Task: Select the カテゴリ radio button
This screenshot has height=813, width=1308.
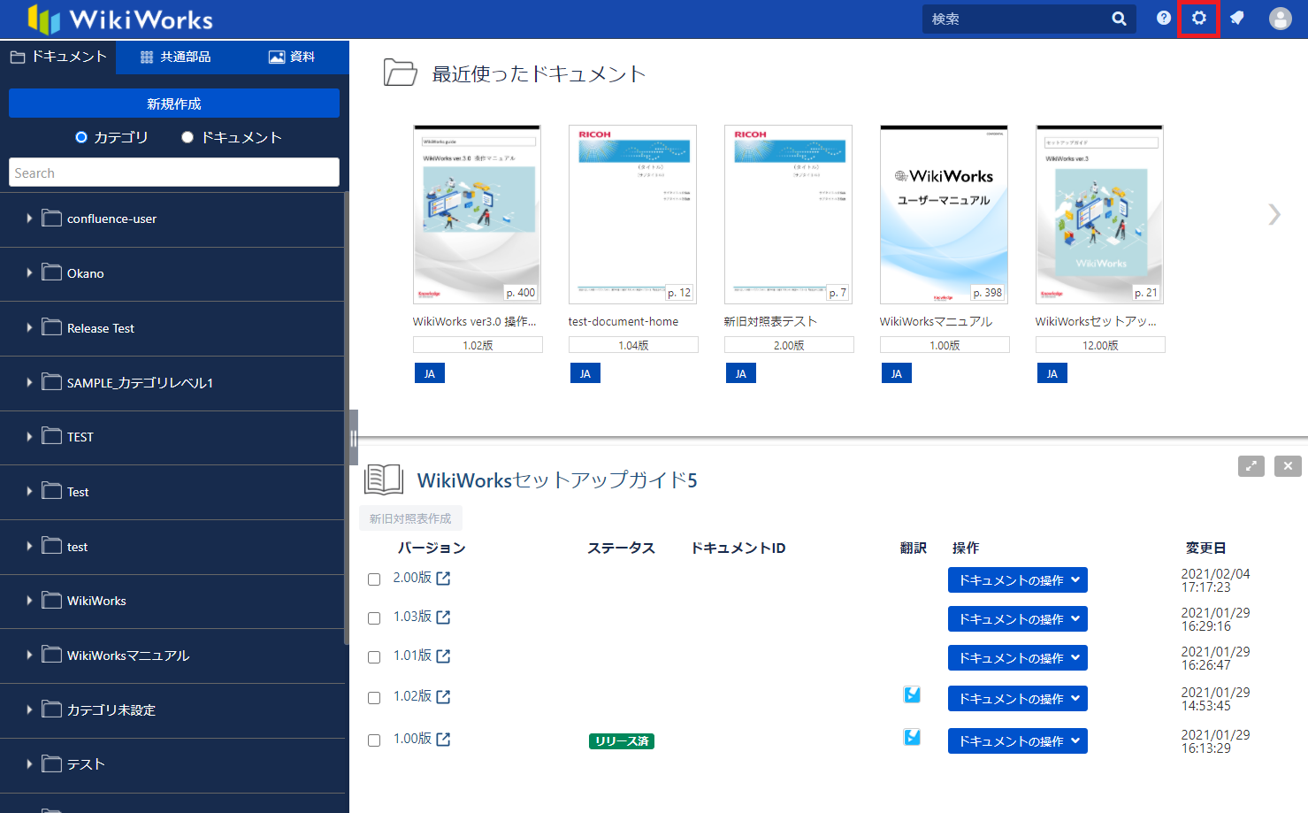Action: 81,137
